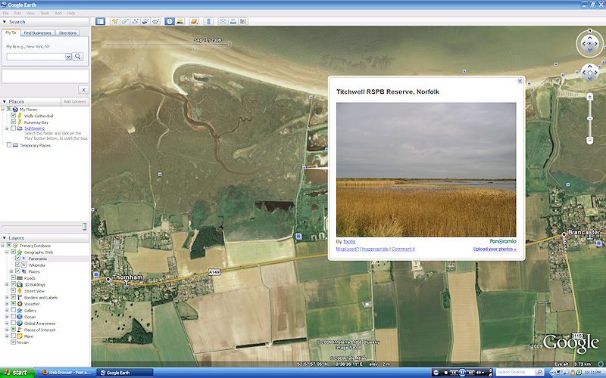Click the Thornham town placemark icon on map

[108, 280]
